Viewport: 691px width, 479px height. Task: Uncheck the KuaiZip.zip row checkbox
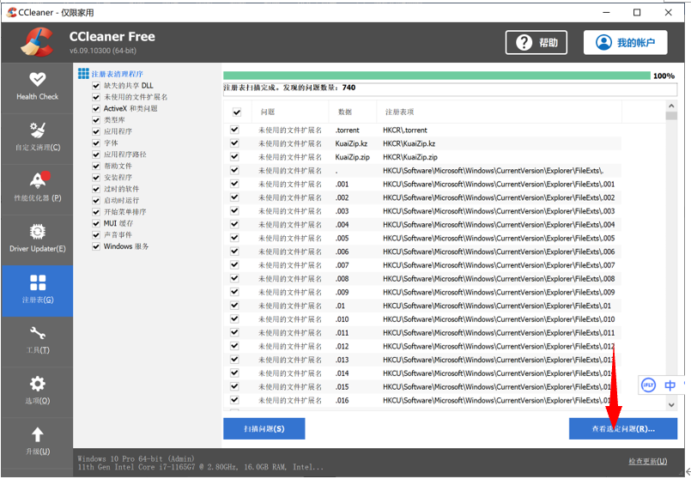[234, 156]
